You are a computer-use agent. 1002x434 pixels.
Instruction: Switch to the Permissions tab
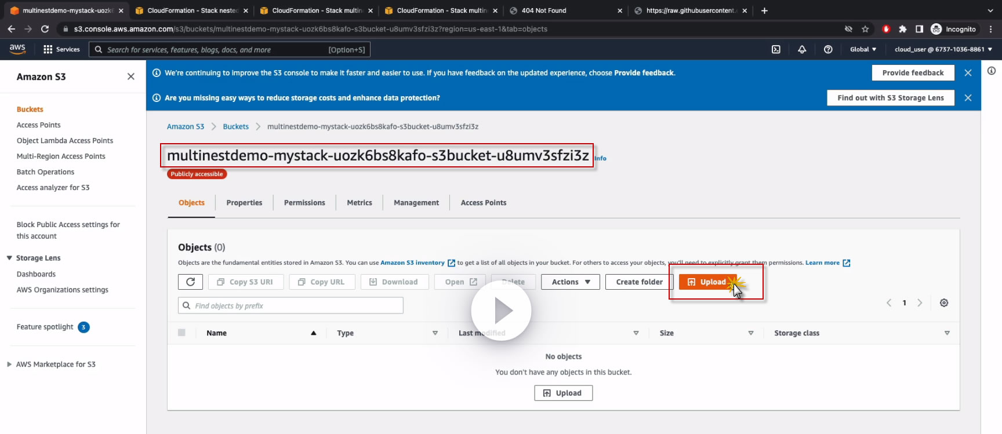point(304,203)
